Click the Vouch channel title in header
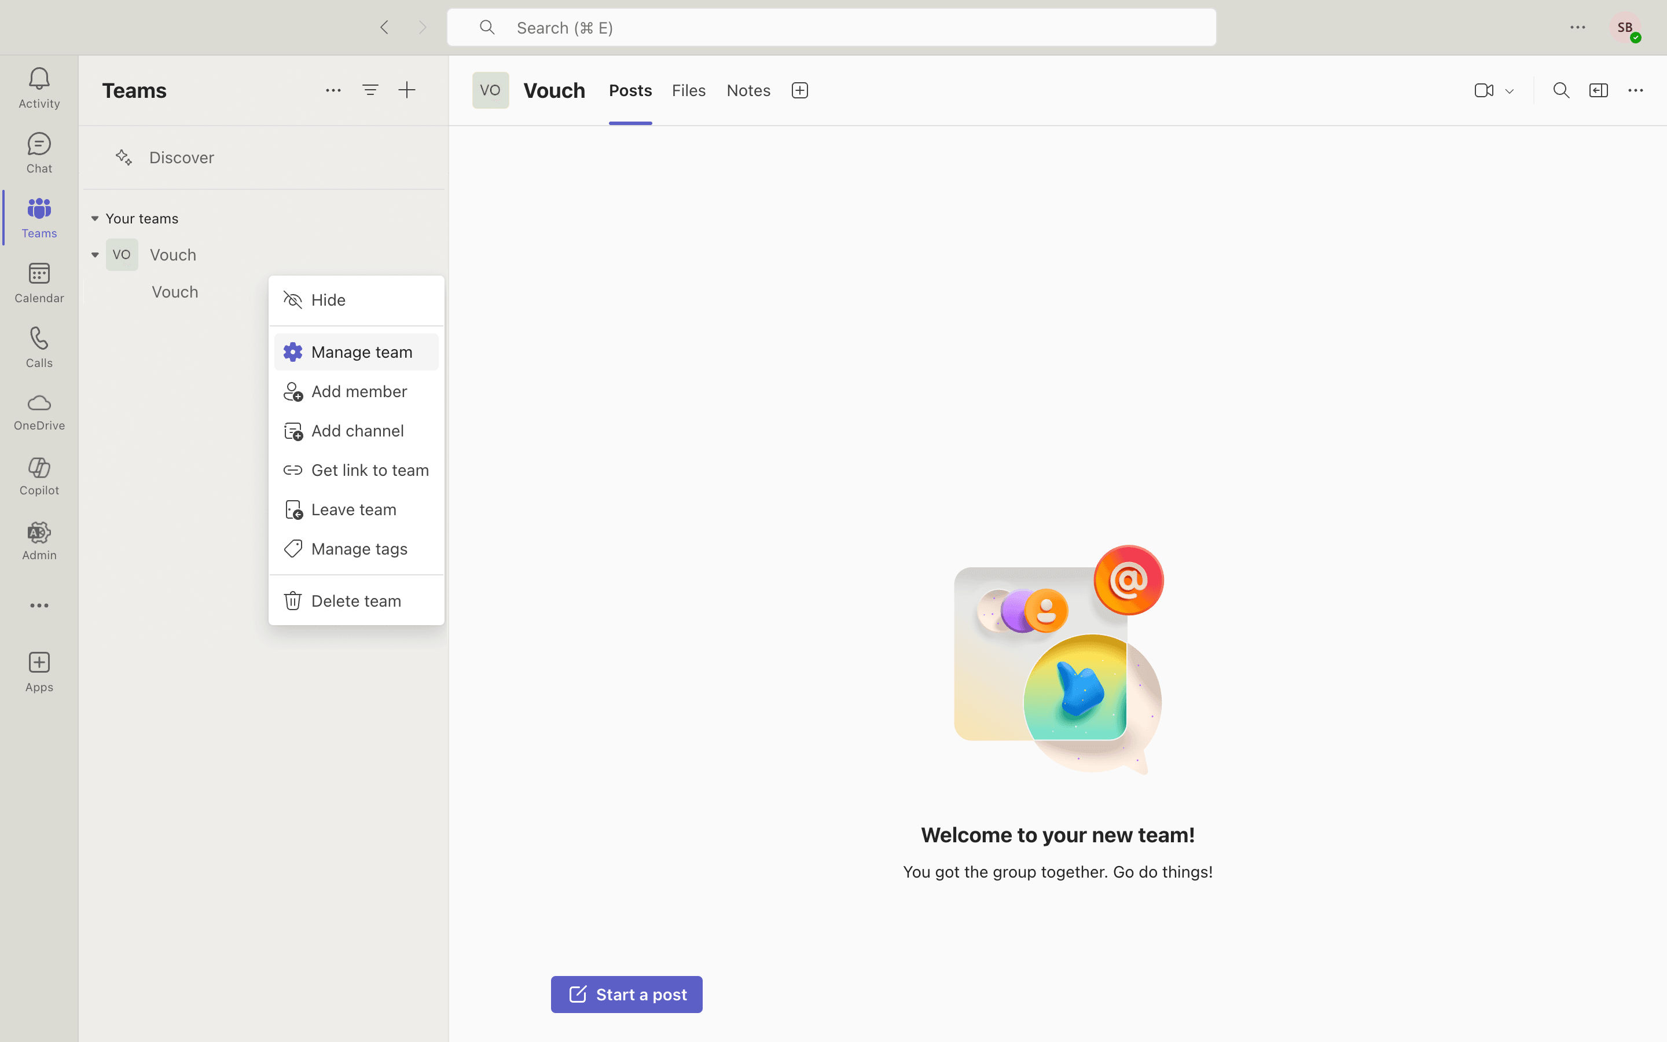Screen dimensions: 1667x1042 pyautogui.click(x=554, y=90)
